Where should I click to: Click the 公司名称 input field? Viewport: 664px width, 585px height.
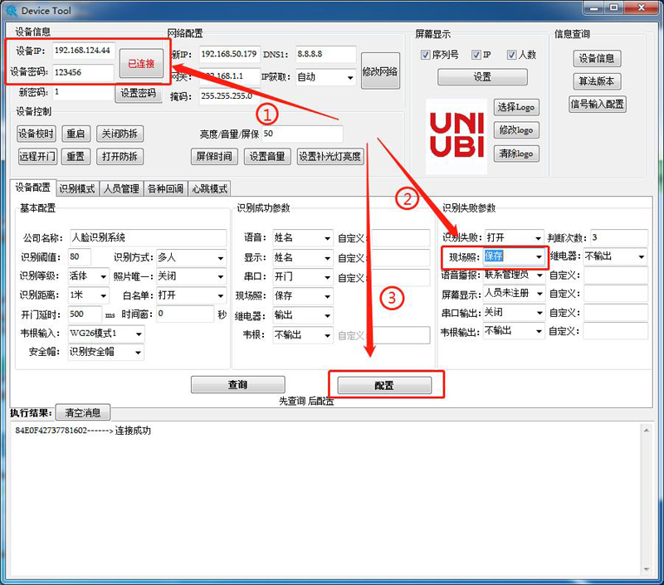[x=148, y=237]
